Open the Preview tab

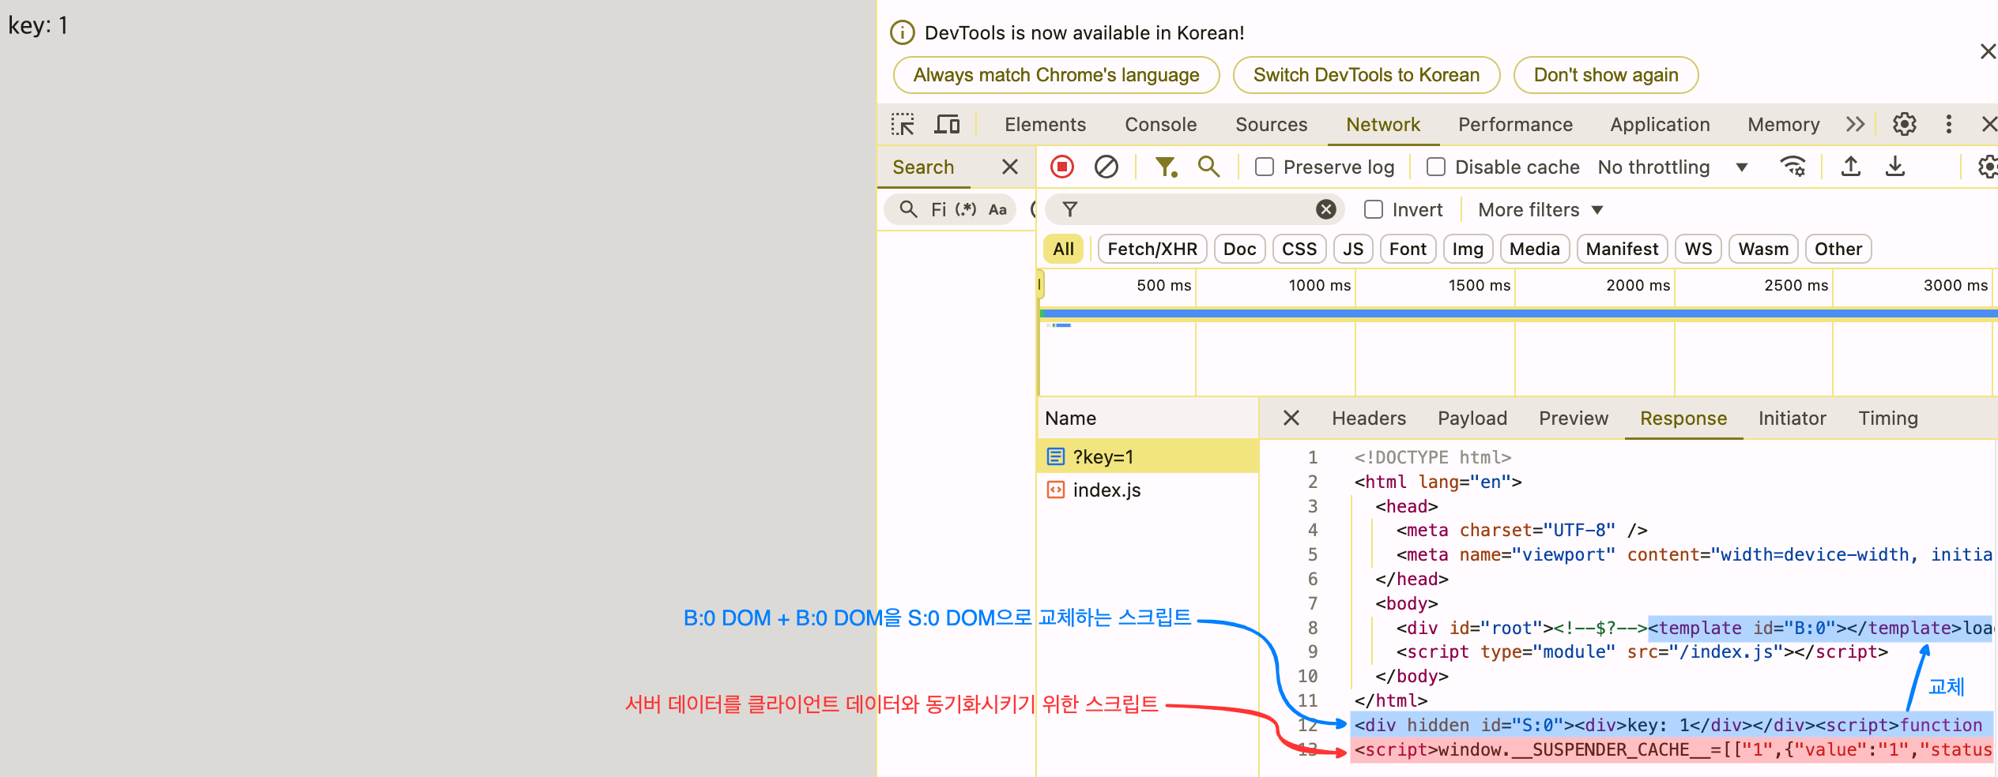click(1574, 418)
